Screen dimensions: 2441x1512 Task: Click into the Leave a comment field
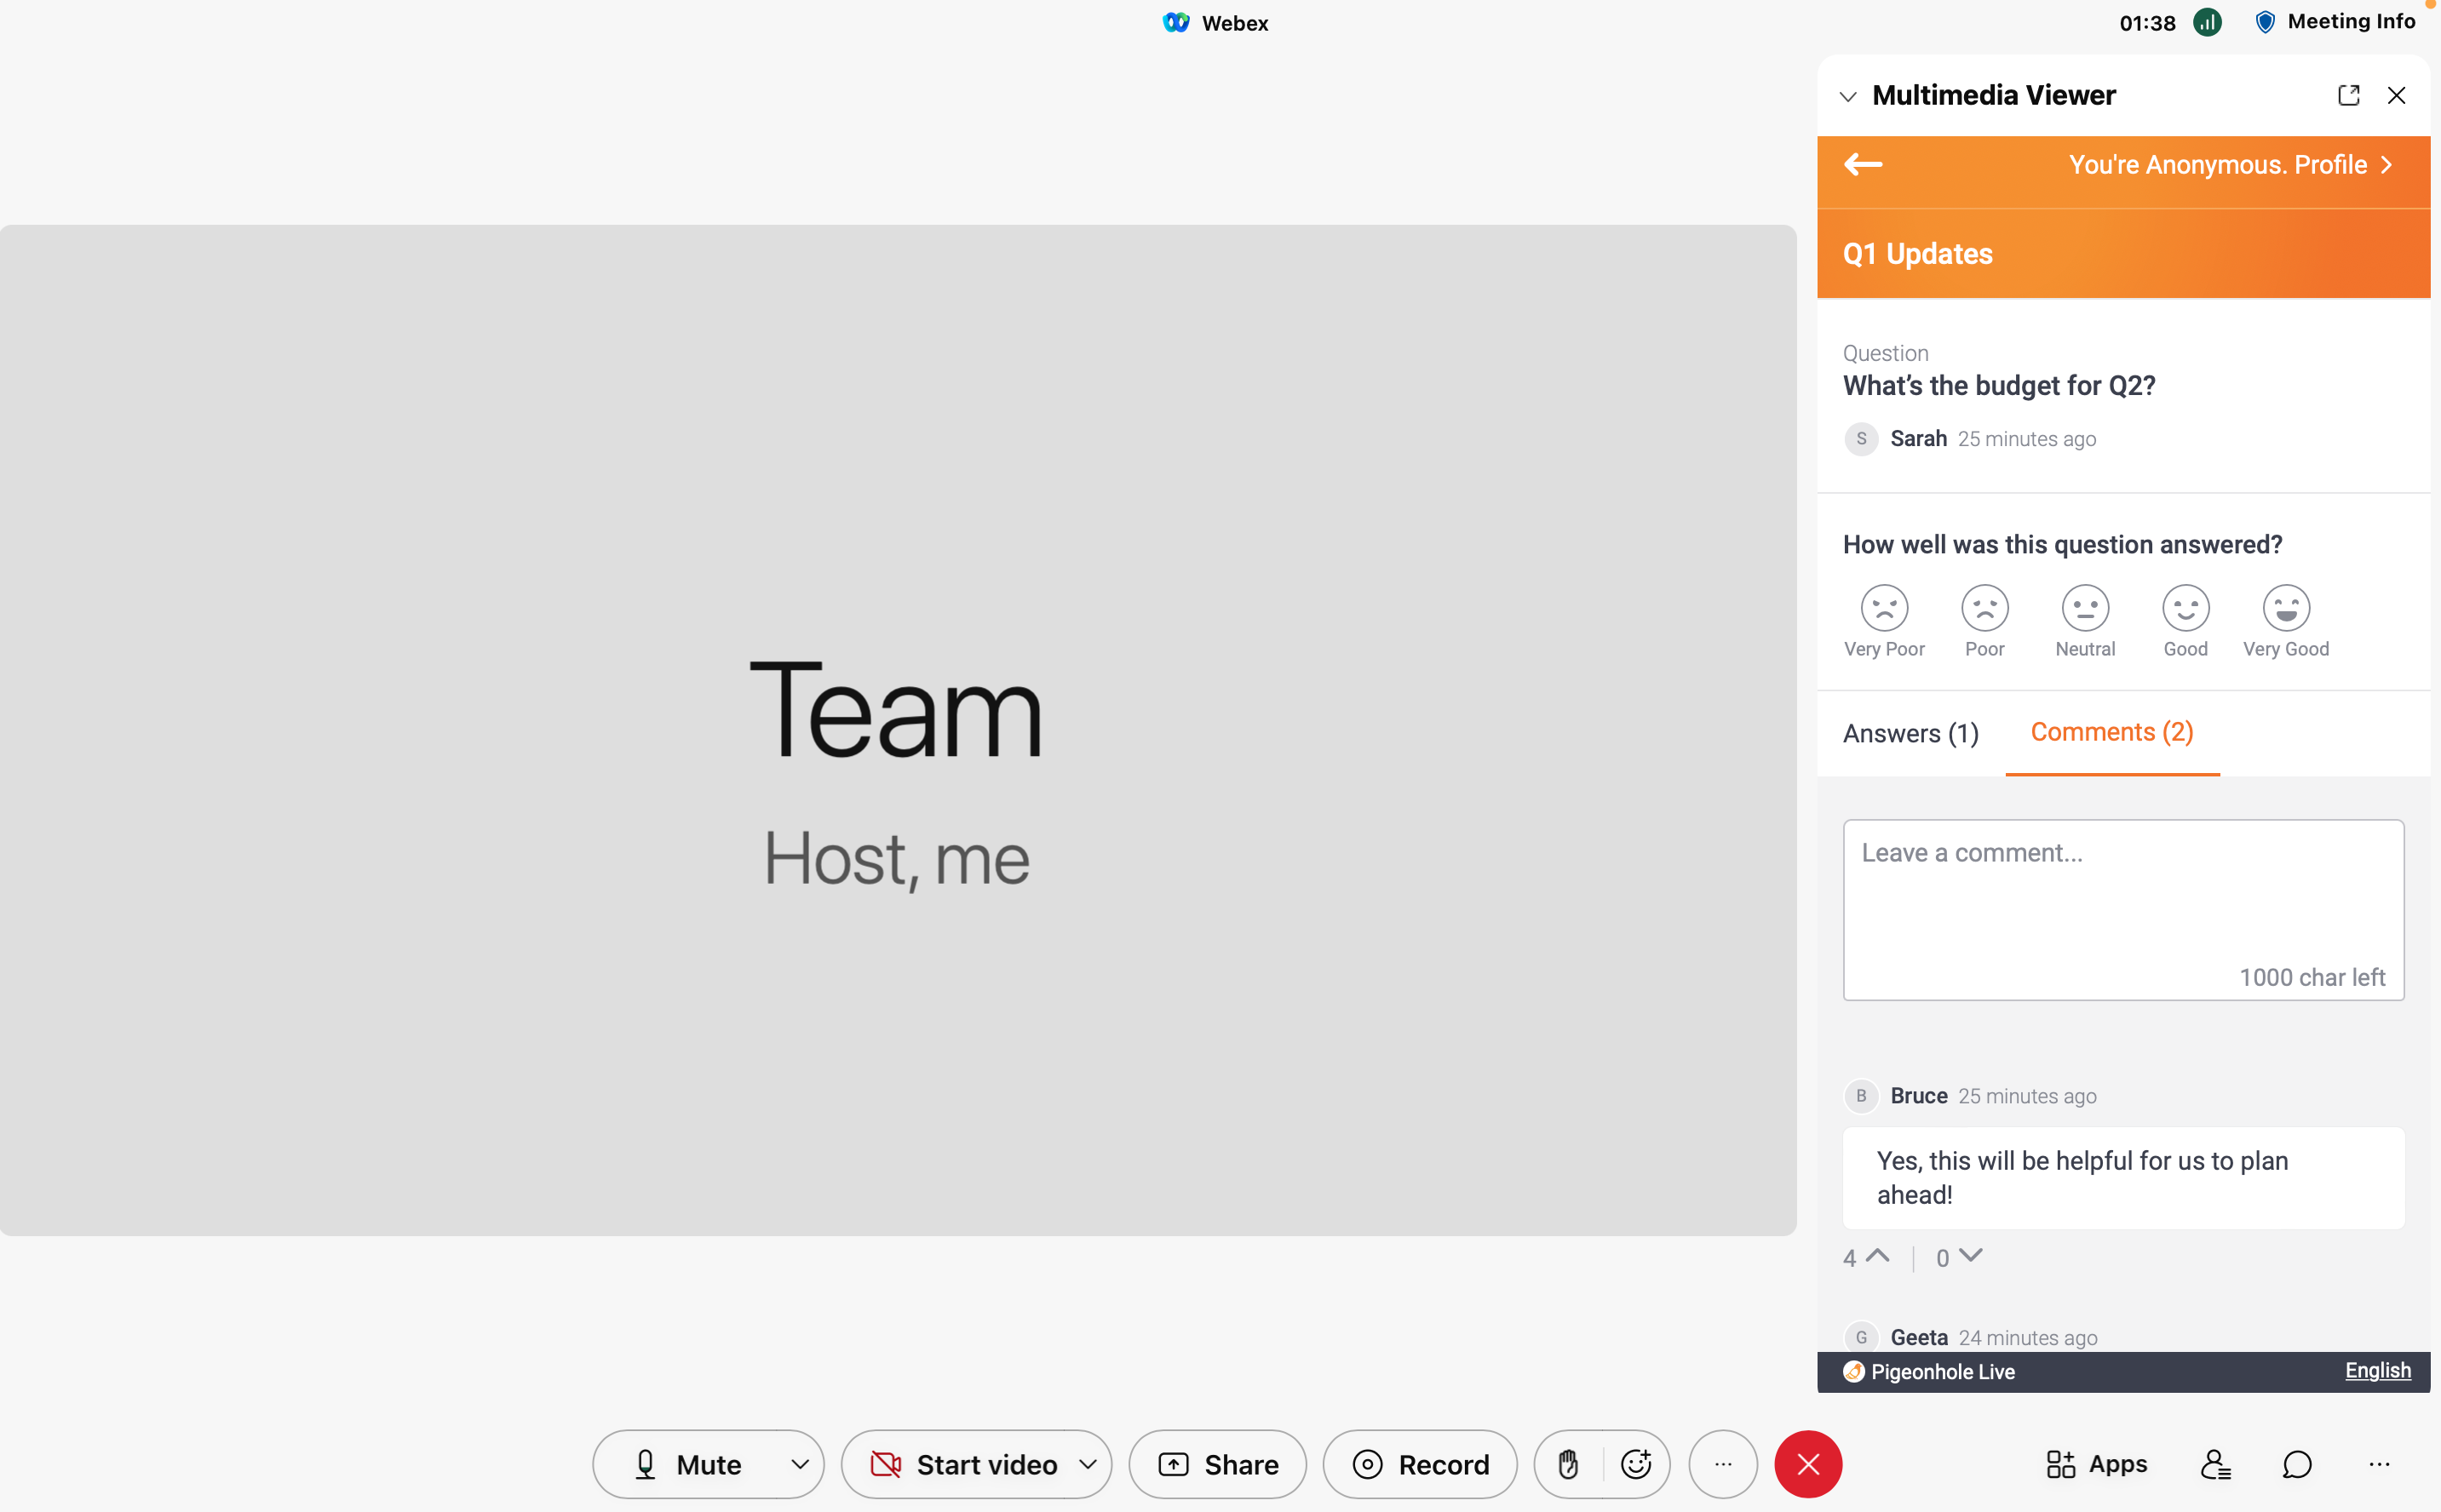click(2122, 910)
